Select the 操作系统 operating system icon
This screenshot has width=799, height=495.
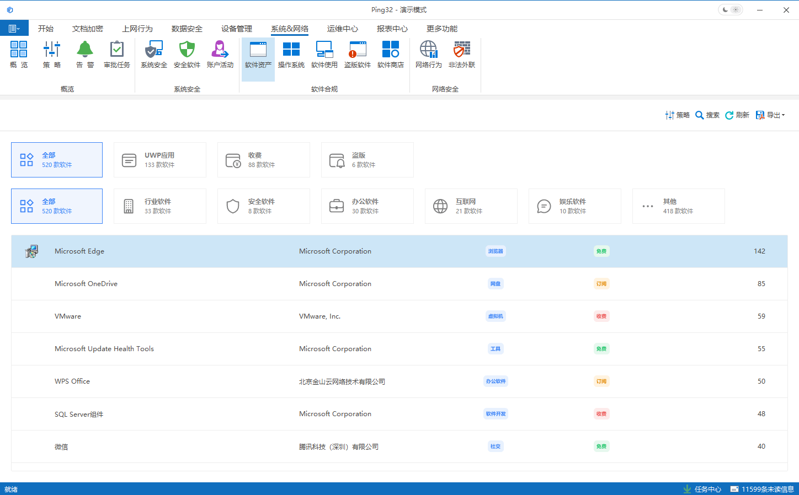coord(291,55)
